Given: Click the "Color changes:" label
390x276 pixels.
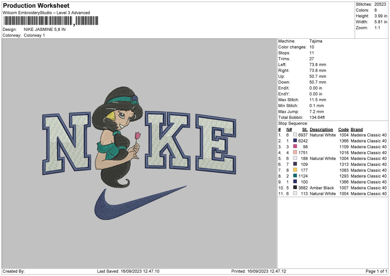Looking at the screenshot, I should click(292, 47).
